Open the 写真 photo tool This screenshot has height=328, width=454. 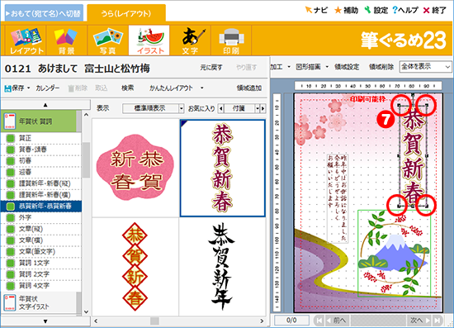pyautogui.click(x=107, y=40)
